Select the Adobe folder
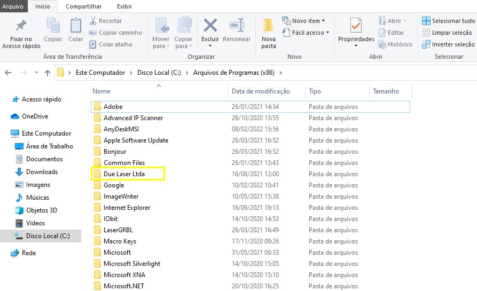477x291 pixels. coord(250,107)
